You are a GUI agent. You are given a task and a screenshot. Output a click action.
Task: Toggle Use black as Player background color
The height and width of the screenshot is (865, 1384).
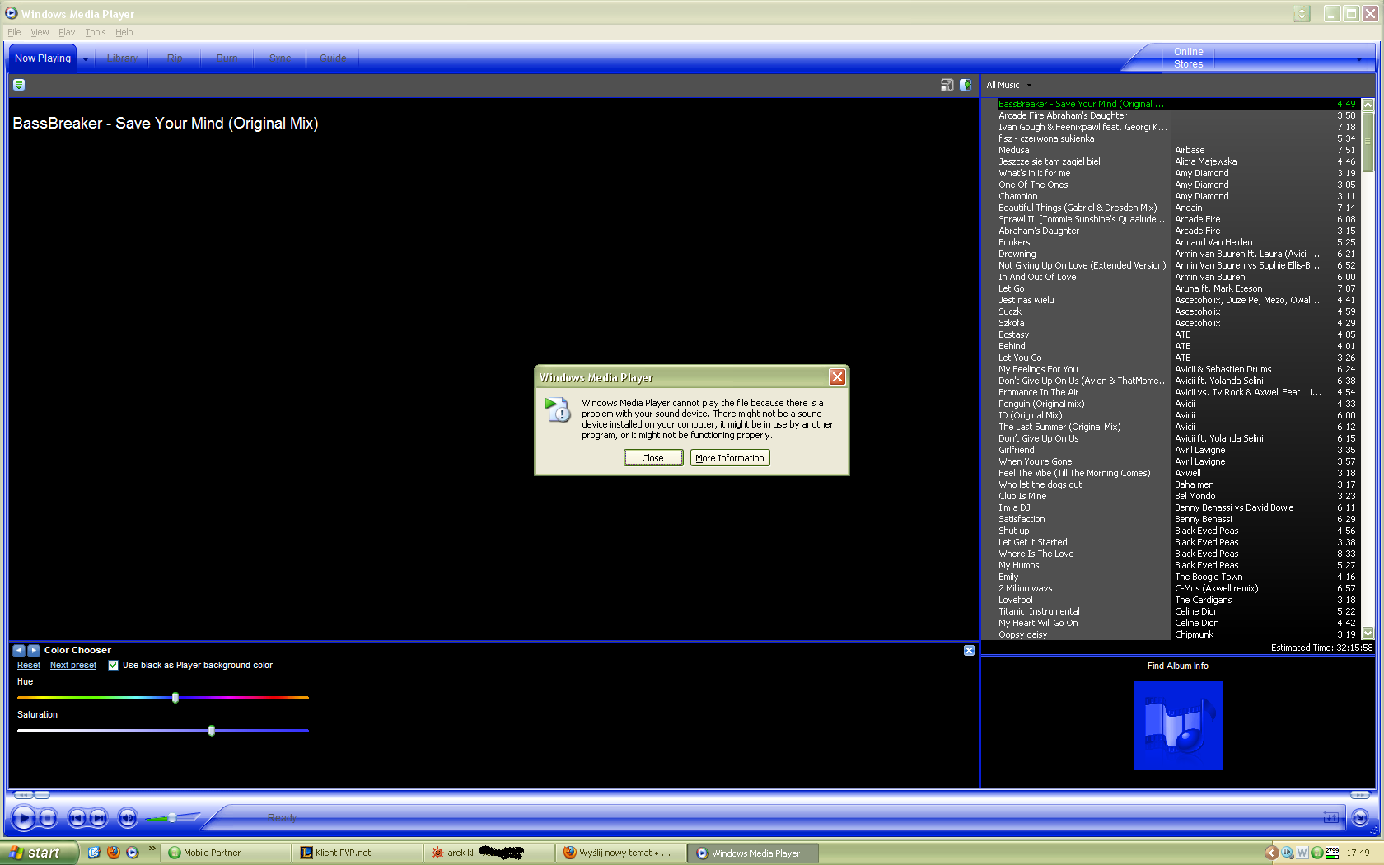114,666
